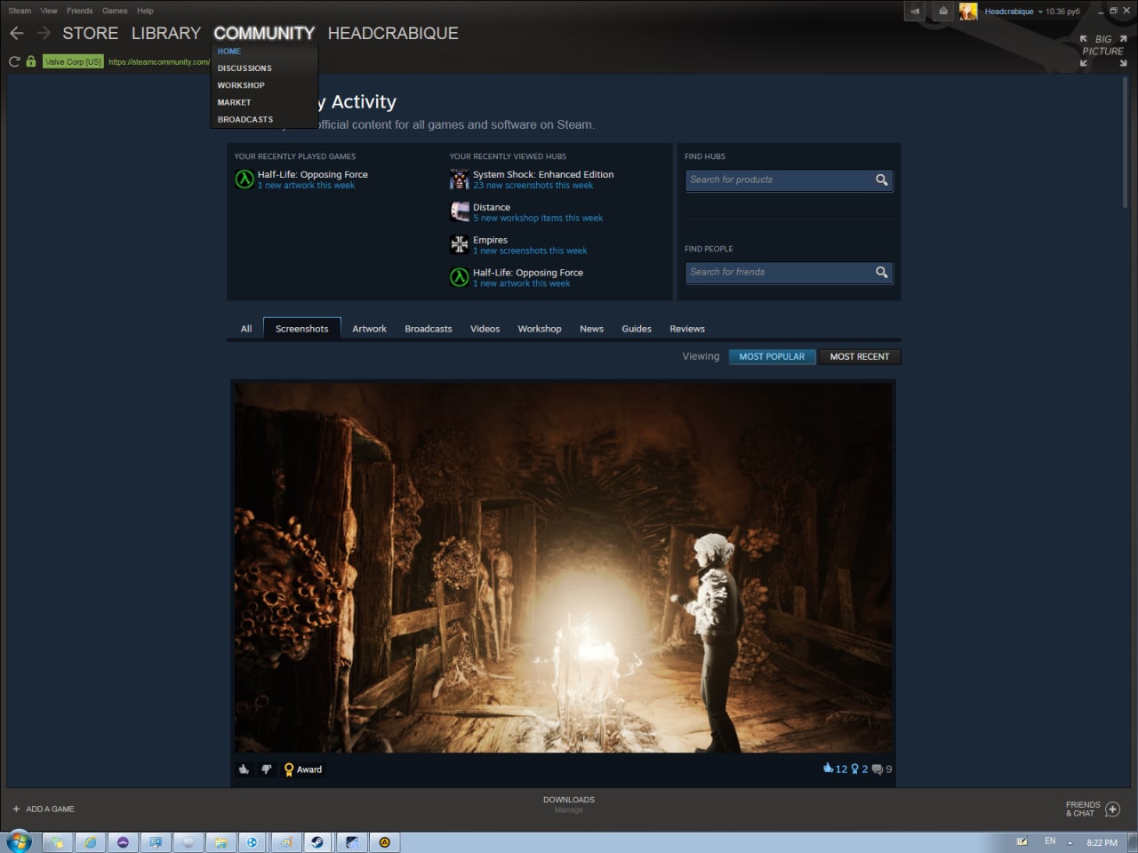
Task: Open Windows Explorer folder on taskbar
Action: [x=220, y=842]
